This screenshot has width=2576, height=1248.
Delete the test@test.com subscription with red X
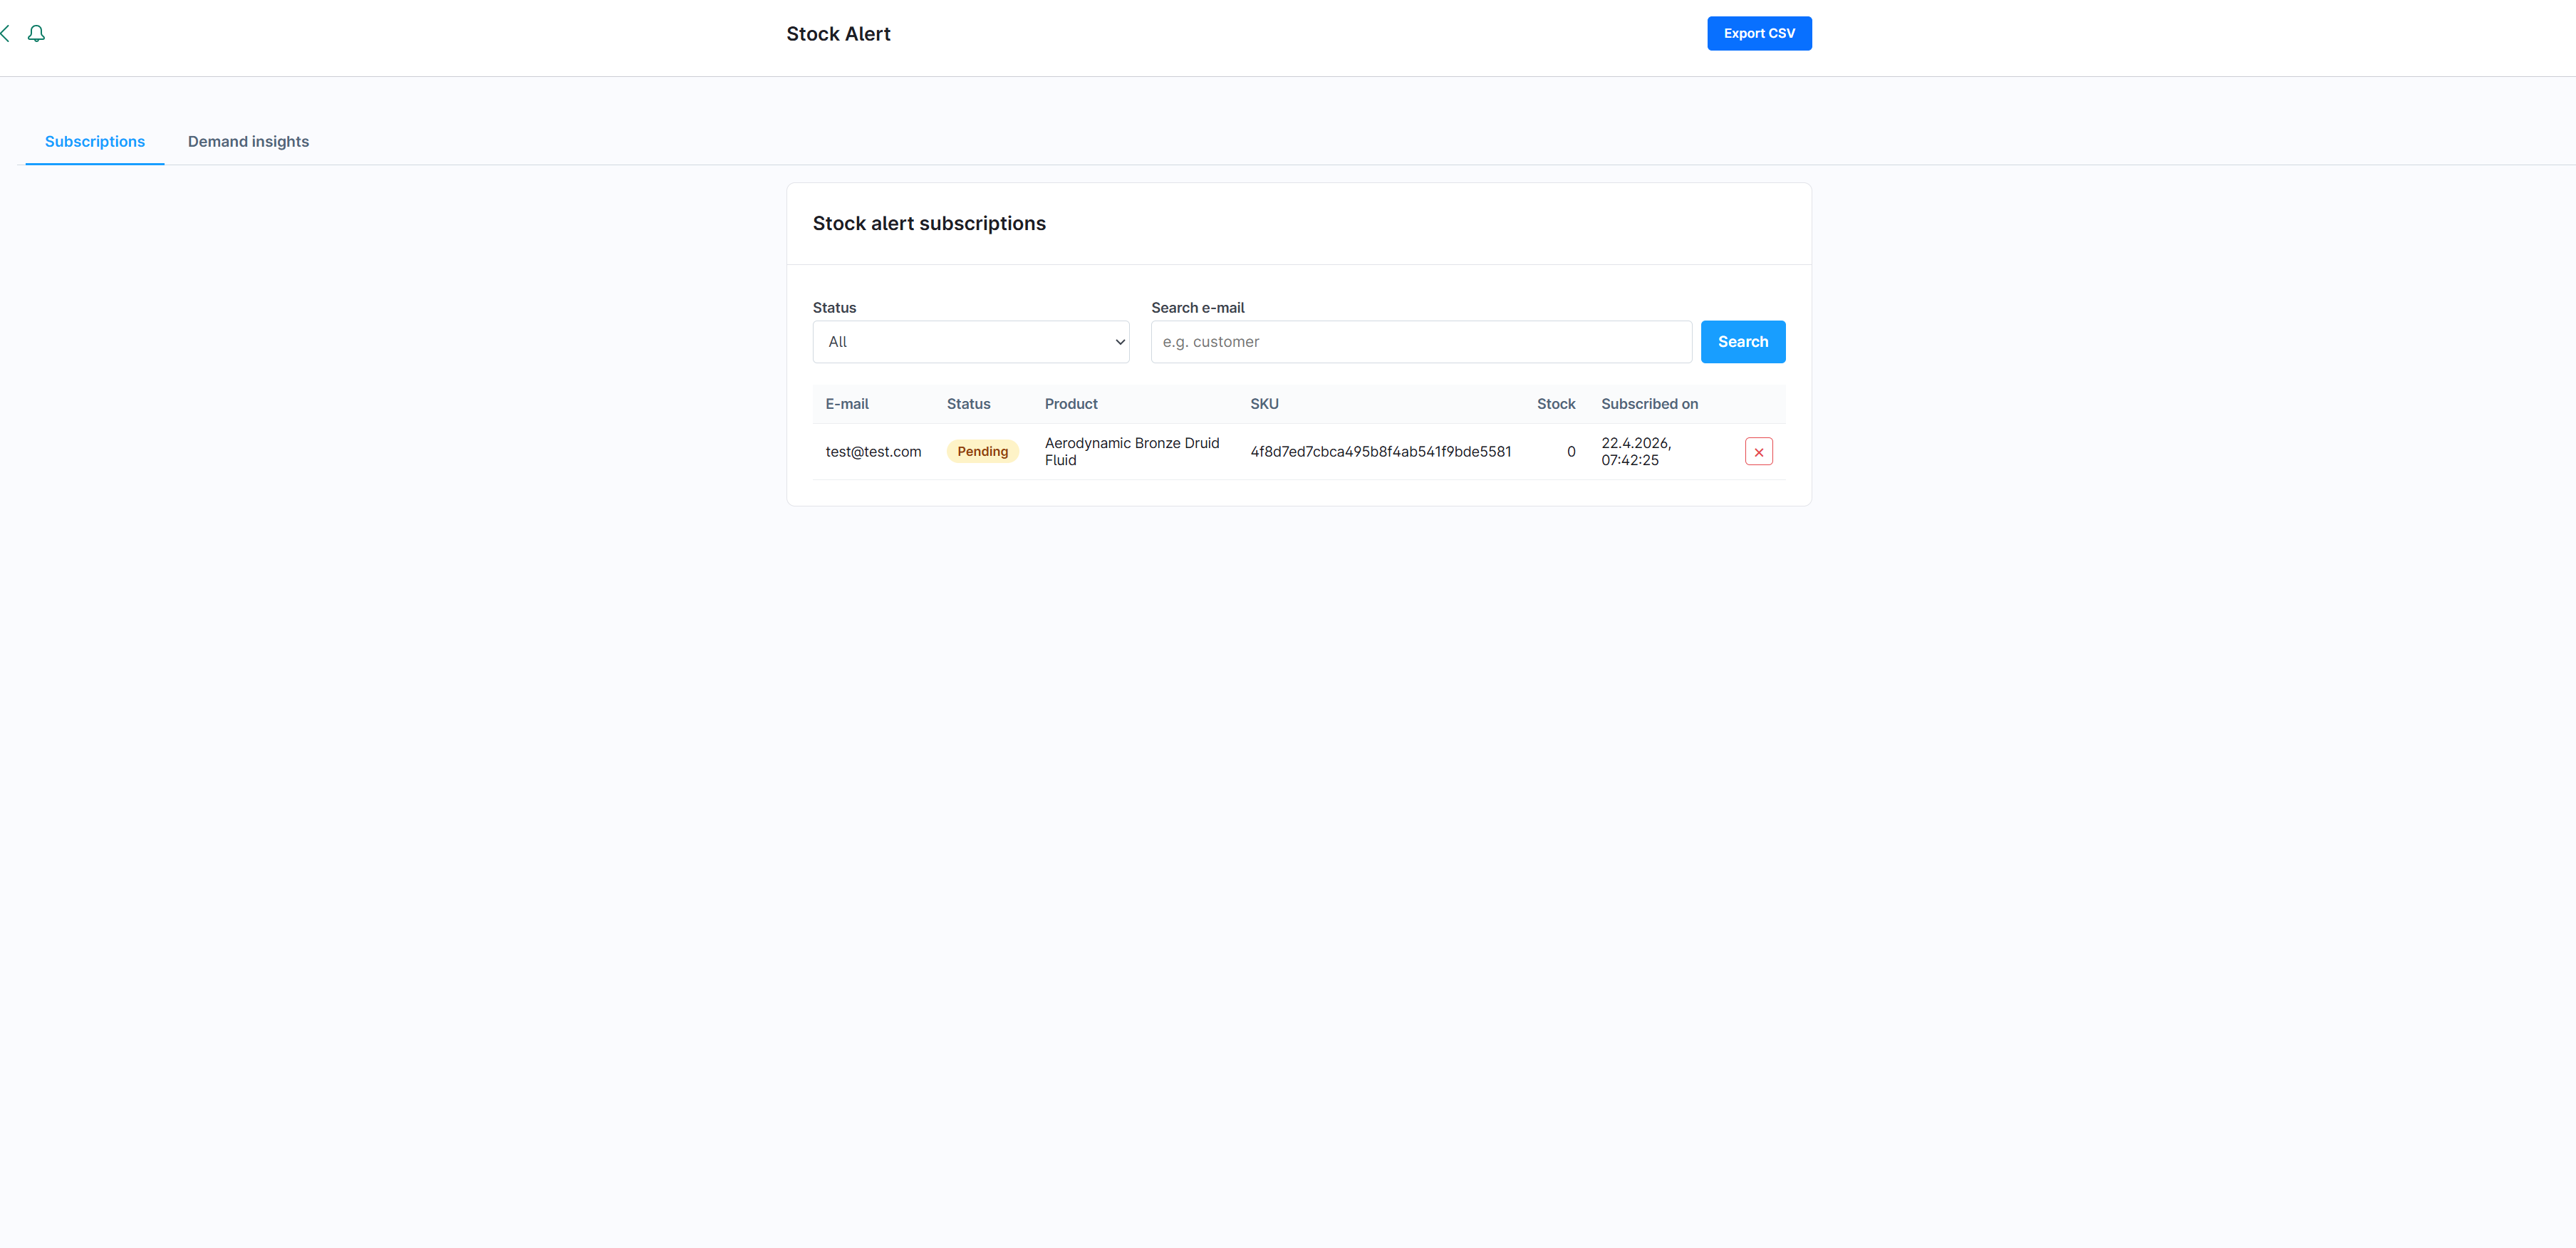click(1758, 452)
